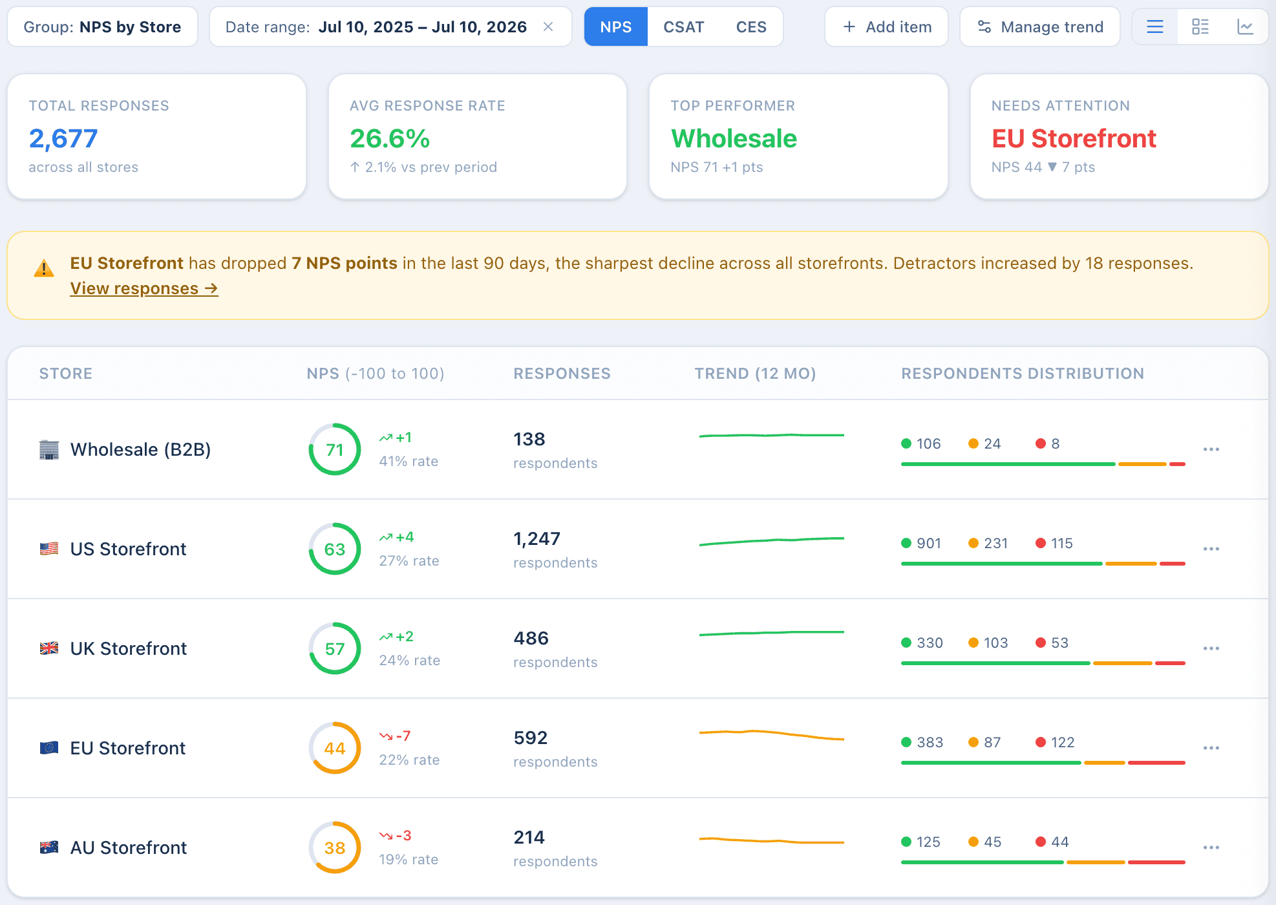
Task: Click the 901 promoters count
Action: pyautogui.click(x=929, y=543)
